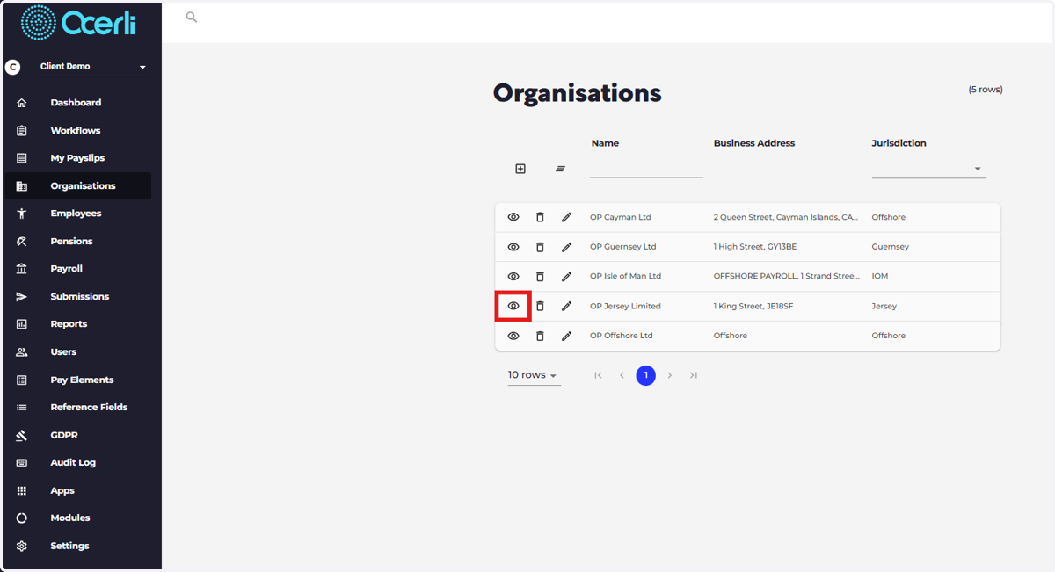This screenshot has width=1055, height=572.
Task: Navigate to Pay Elements
Action: tap(77, 380)
